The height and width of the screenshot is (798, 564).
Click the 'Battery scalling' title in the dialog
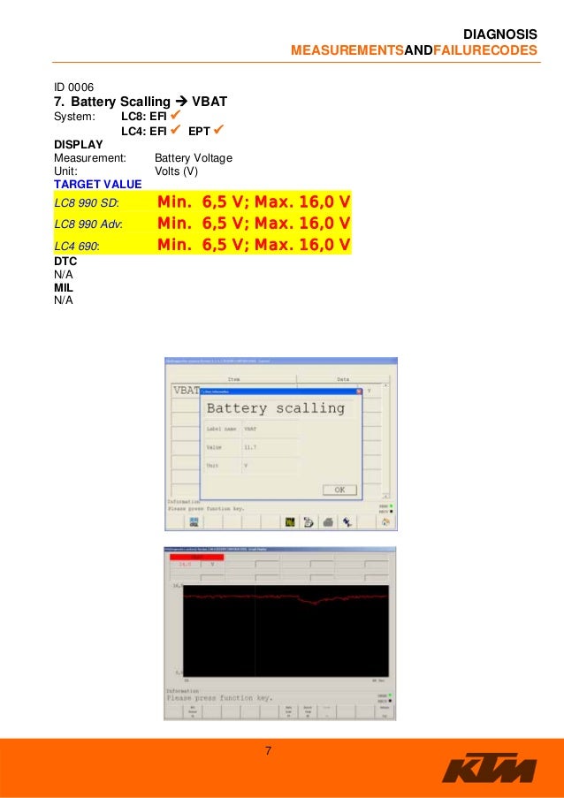(276, 408)
